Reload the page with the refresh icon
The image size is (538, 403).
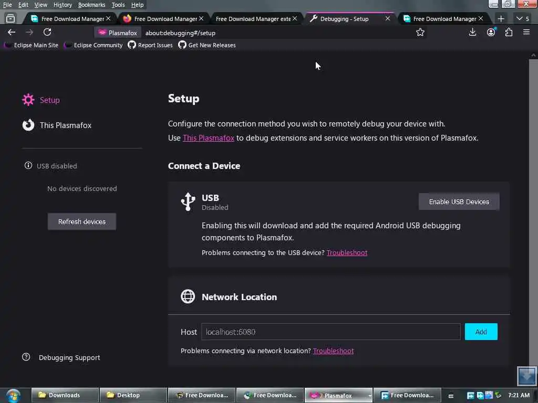pos(47,32)
